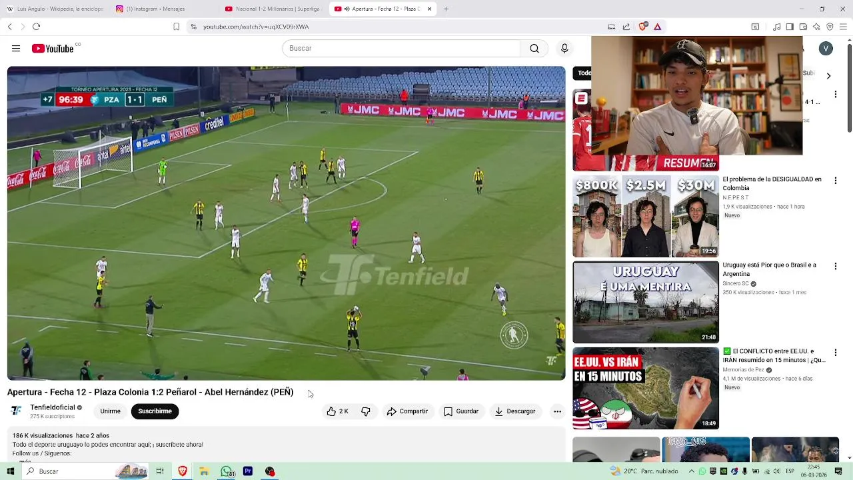Open title El problema de la DESIGUALDAD
Image resolution: width=853 pixels, height=480 pixels.
(x=772, y=183)
